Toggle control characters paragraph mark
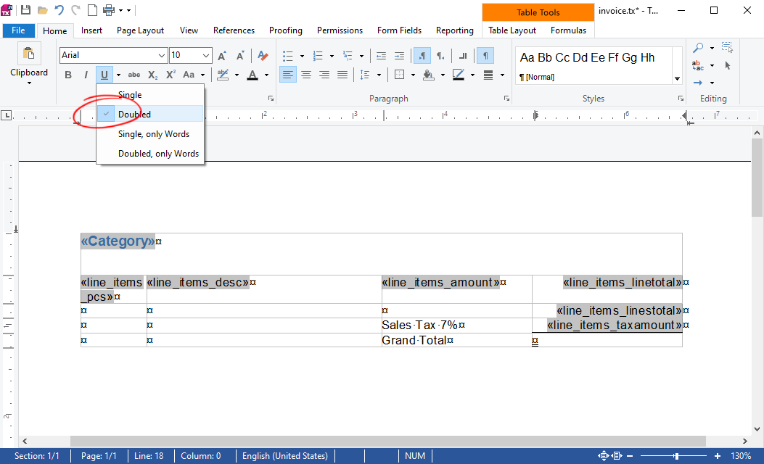764x464 pixels. pos(485,56)
